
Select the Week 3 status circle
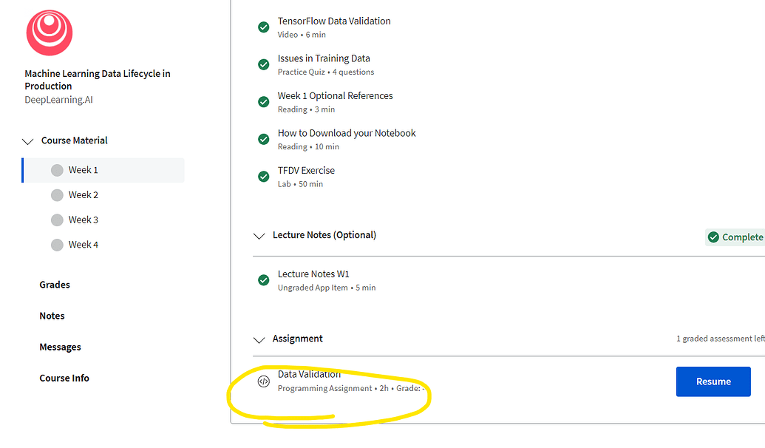click(x=57, y=220)
